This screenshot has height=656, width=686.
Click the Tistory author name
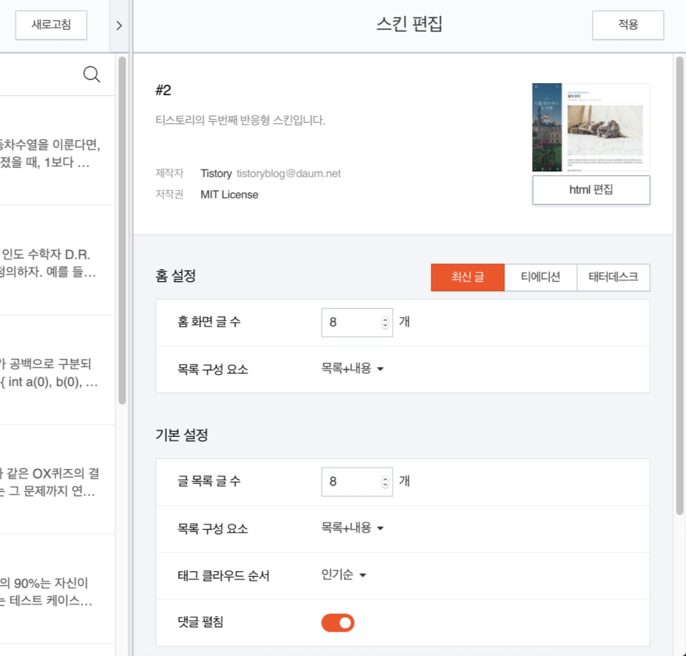click(216, 173)
